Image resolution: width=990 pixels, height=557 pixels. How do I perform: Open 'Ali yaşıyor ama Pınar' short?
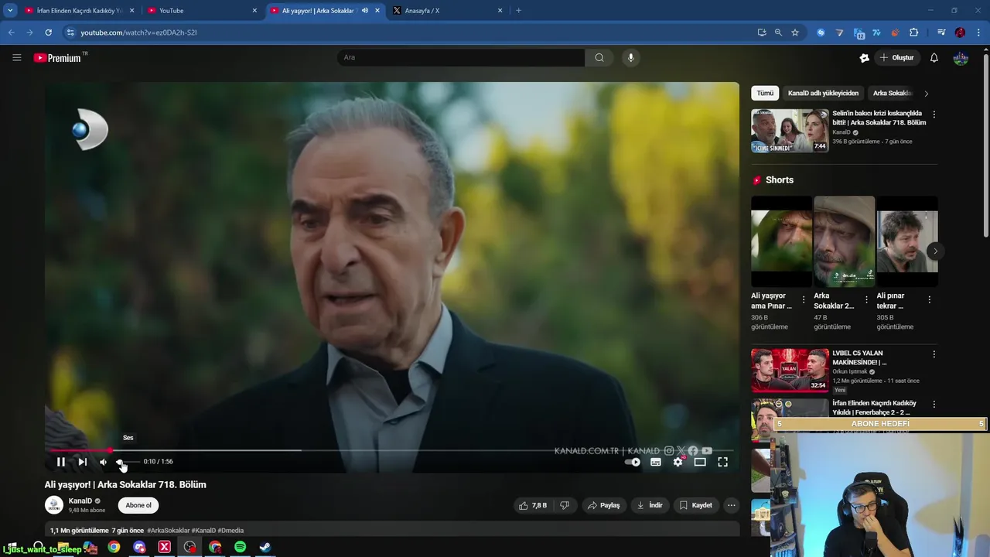coord(781,242)
